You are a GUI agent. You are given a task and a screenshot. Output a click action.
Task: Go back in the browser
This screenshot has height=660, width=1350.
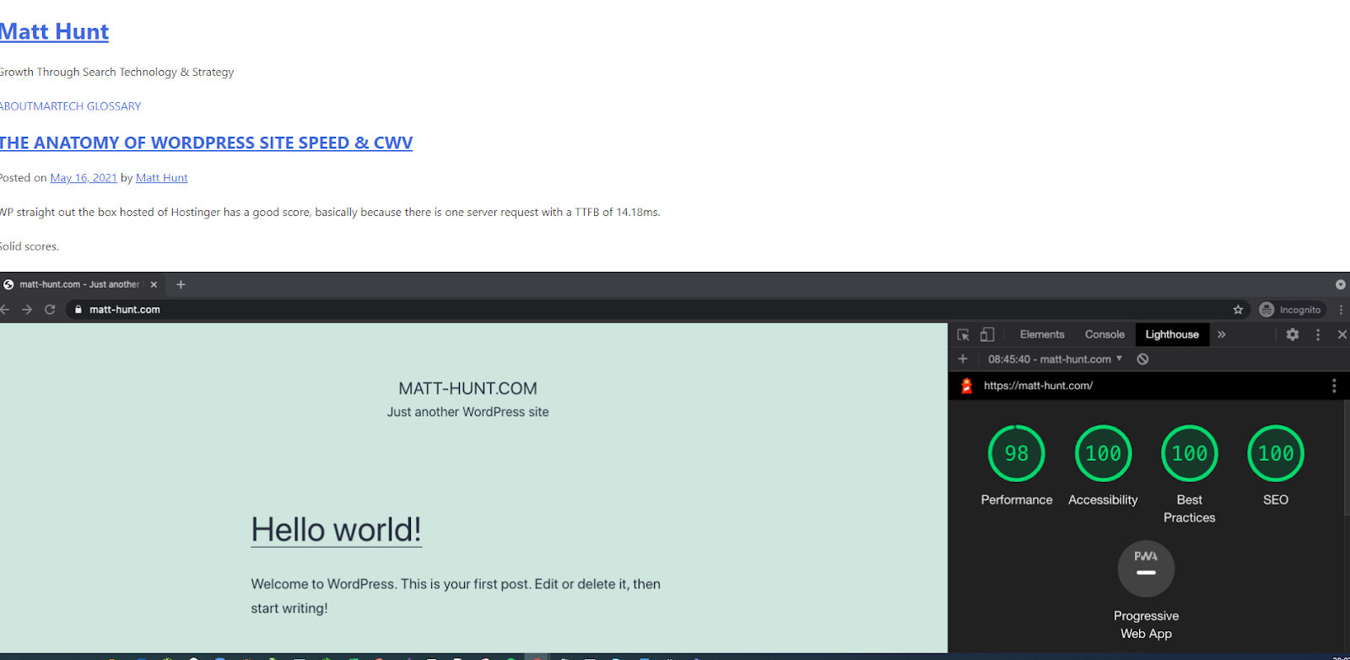pyautogui.click(x=4, y=310)
